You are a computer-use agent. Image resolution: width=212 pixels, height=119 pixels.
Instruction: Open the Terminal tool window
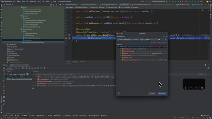click(57, 116)
